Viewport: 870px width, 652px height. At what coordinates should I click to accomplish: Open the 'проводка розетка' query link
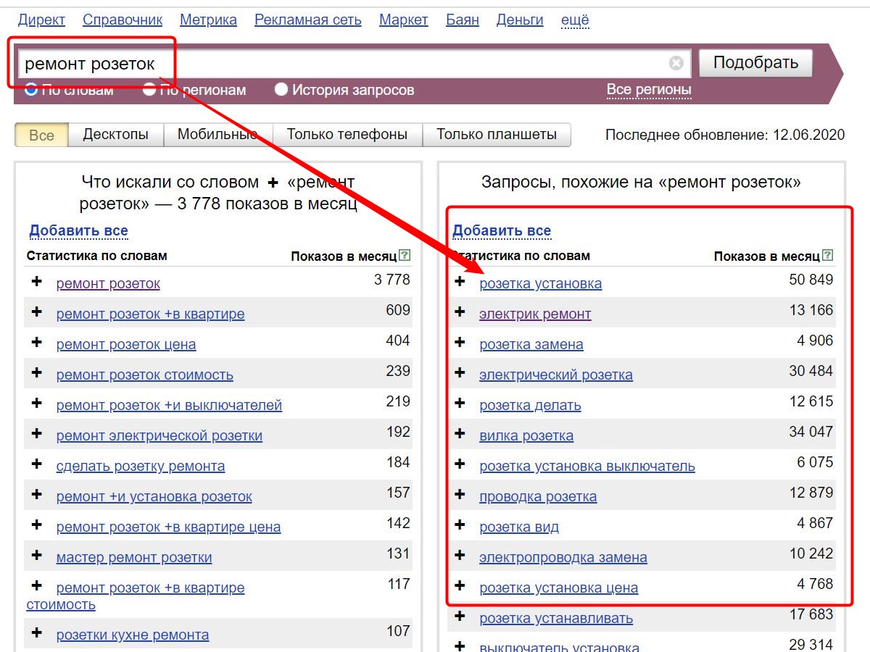[x=538, y=496]
